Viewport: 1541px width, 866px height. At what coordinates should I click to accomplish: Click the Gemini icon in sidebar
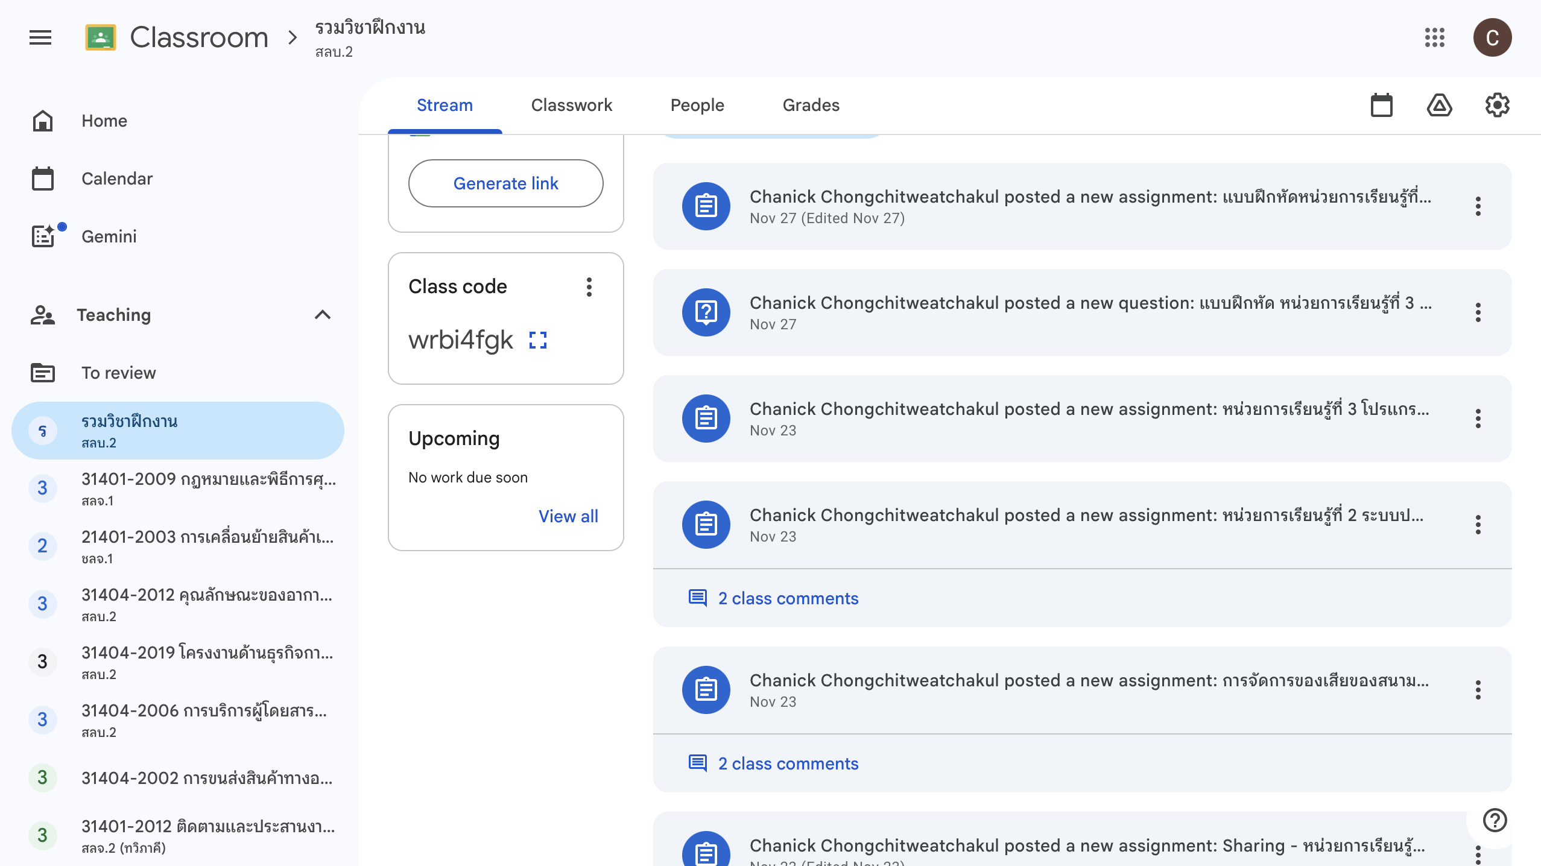pos(43,236)
